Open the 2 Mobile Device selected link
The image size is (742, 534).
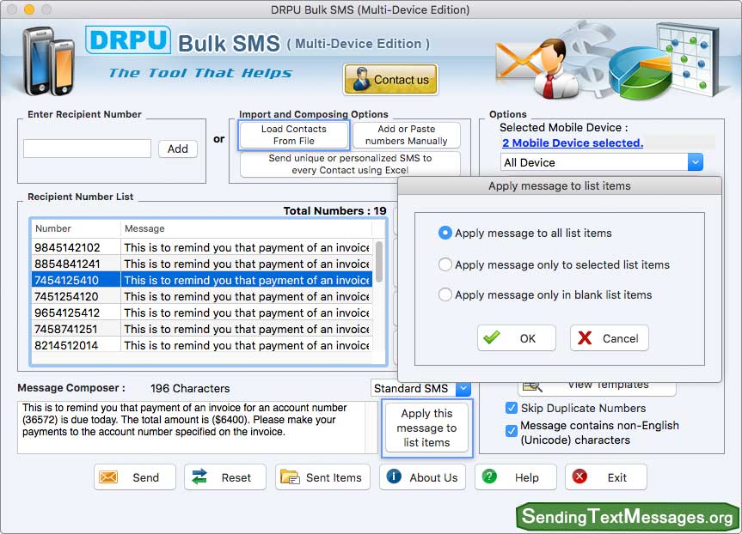[572, 143]
